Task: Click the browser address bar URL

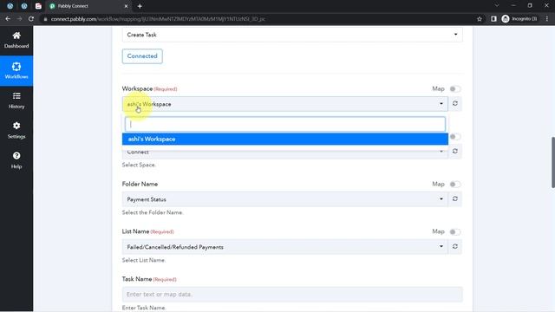Action: click(x=158, y=19)
